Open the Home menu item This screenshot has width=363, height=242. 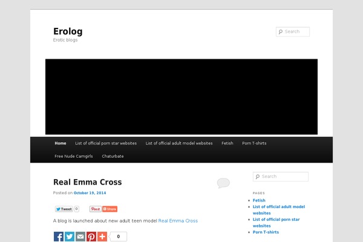60,143
